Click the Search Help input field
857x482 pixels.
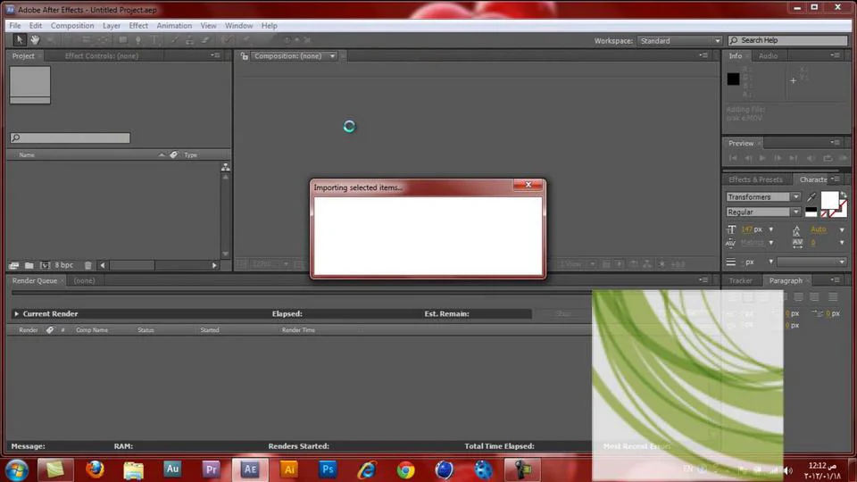(787, 40)
